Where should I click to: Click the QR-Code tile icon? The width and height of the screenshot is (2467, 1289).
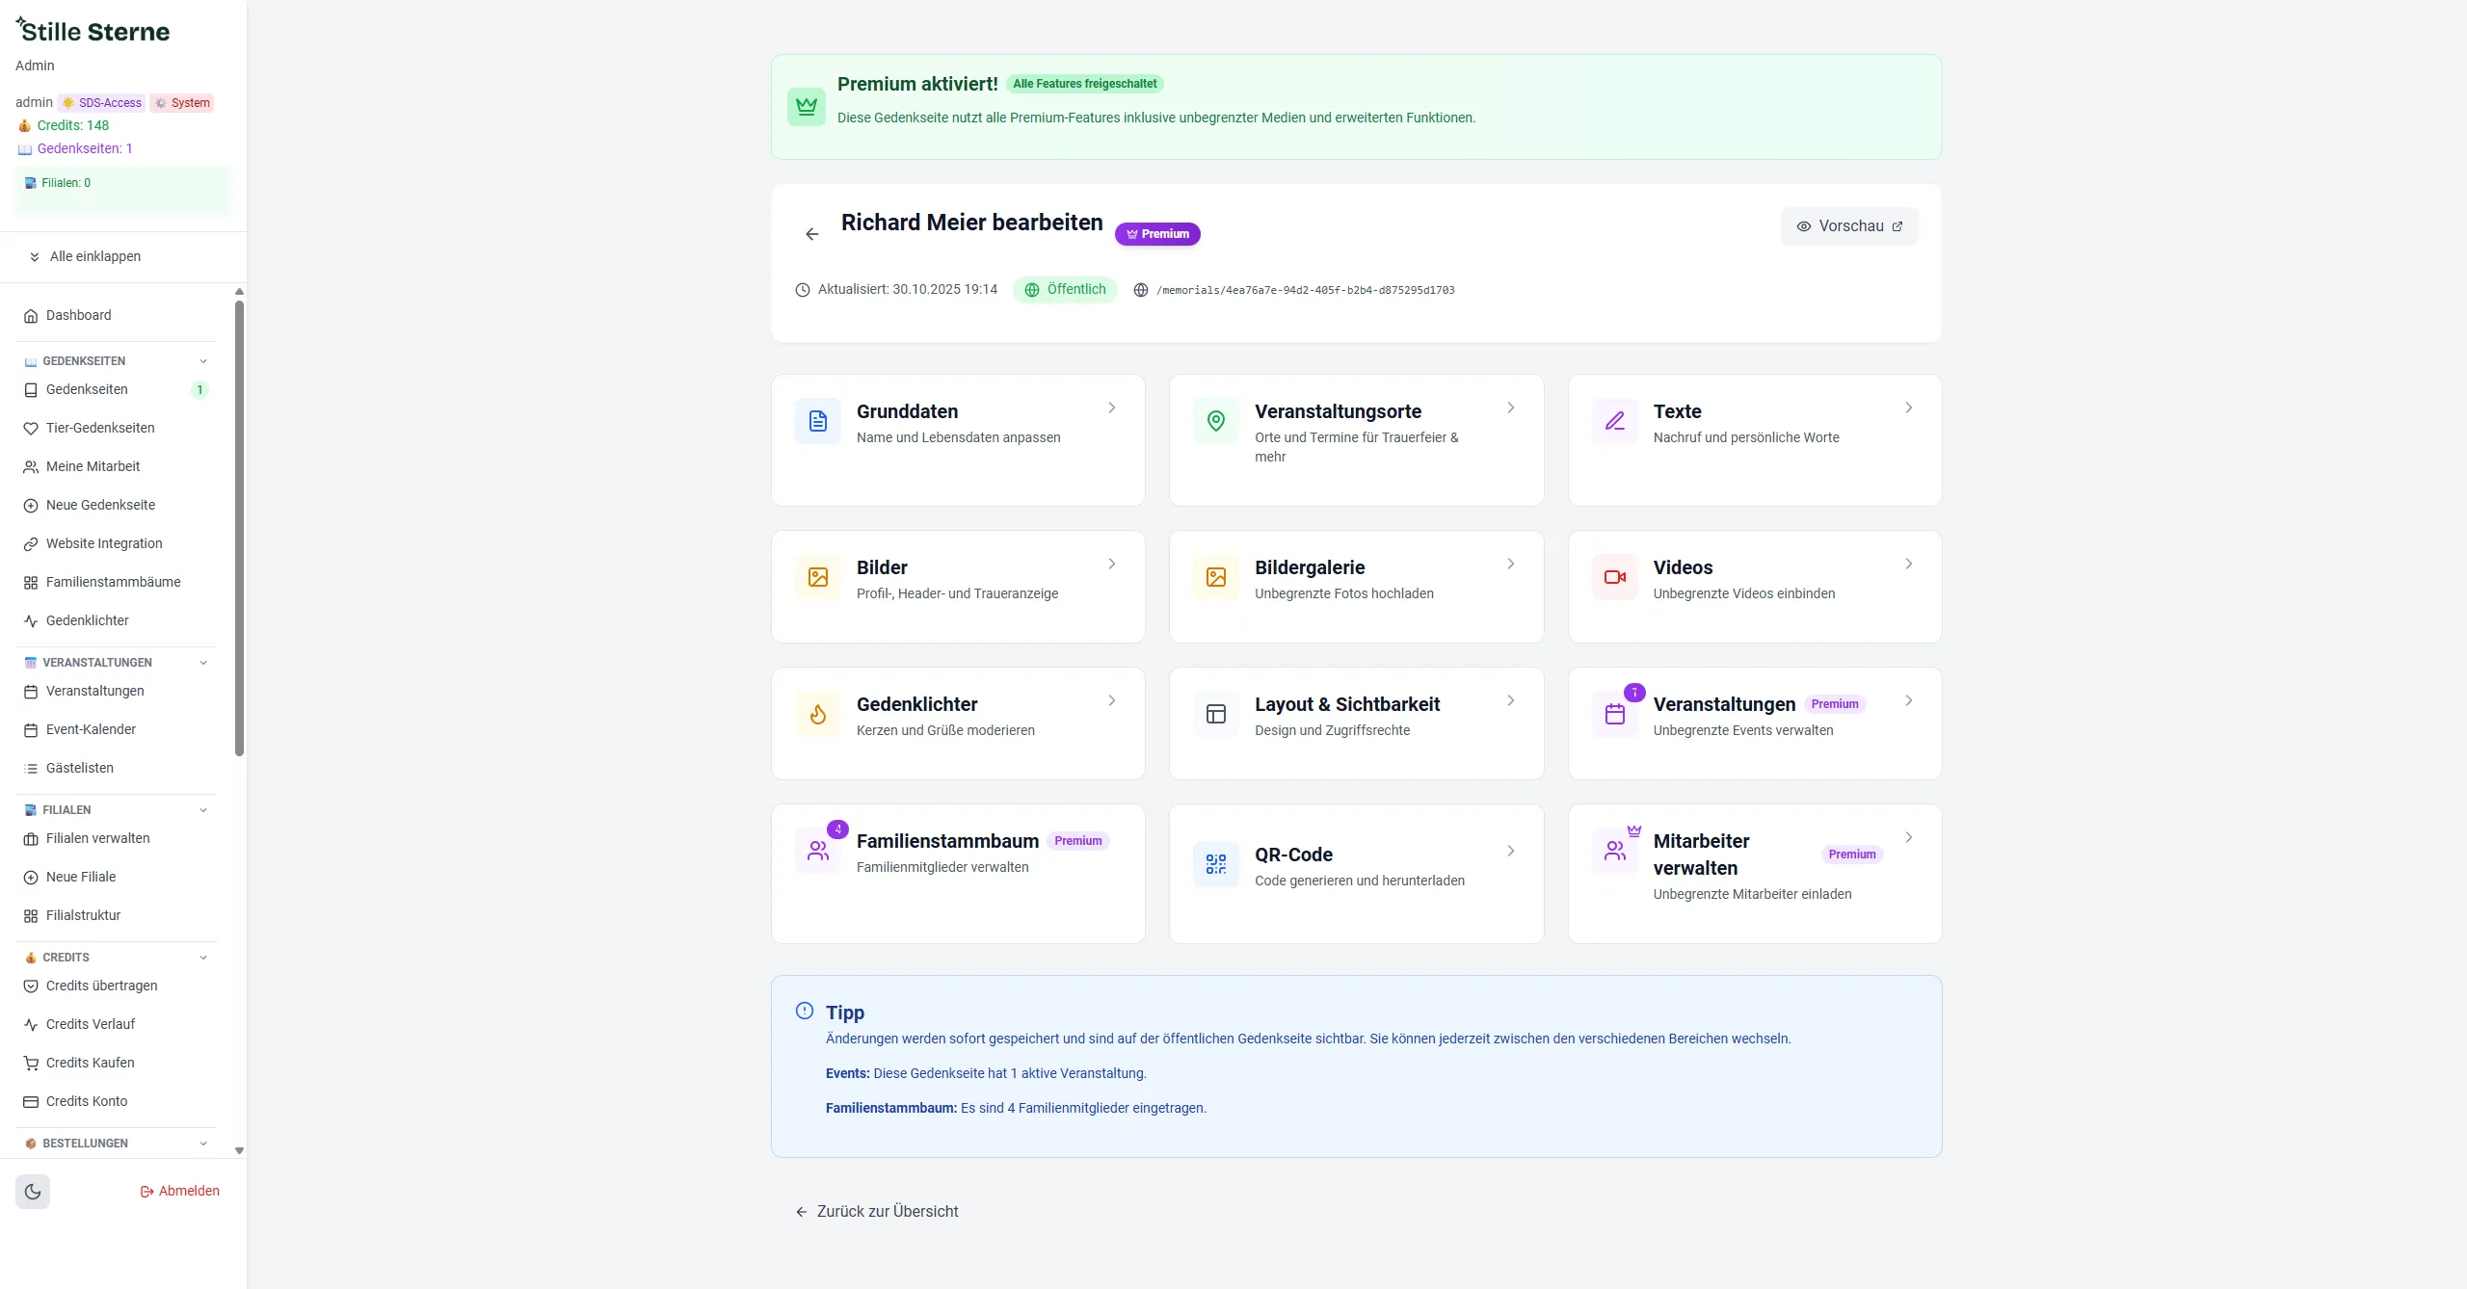[x=1215, y=864]
